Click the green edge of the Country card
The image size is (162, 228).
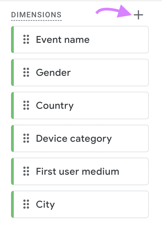12,105
